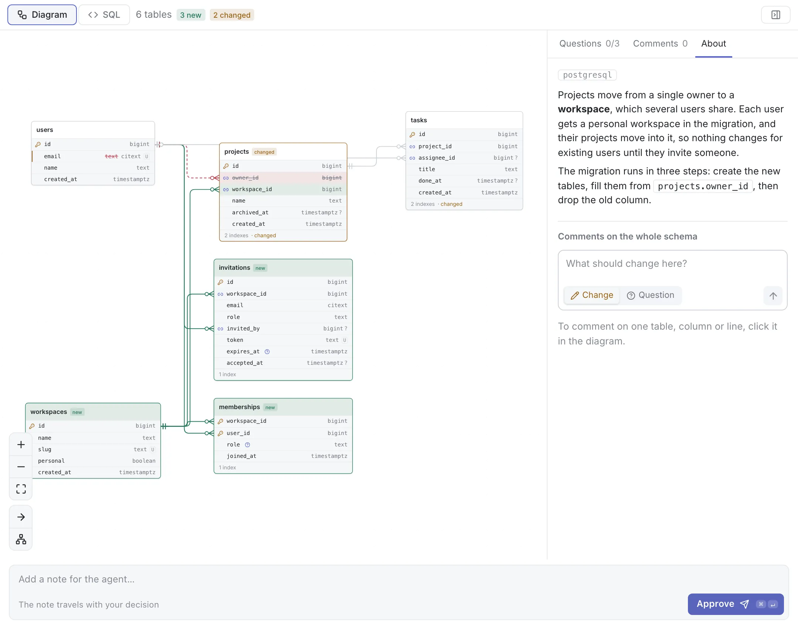Click the link icon on projects workspace_id
The width and height of the screenshot is (798, 629).
[226, 190]
